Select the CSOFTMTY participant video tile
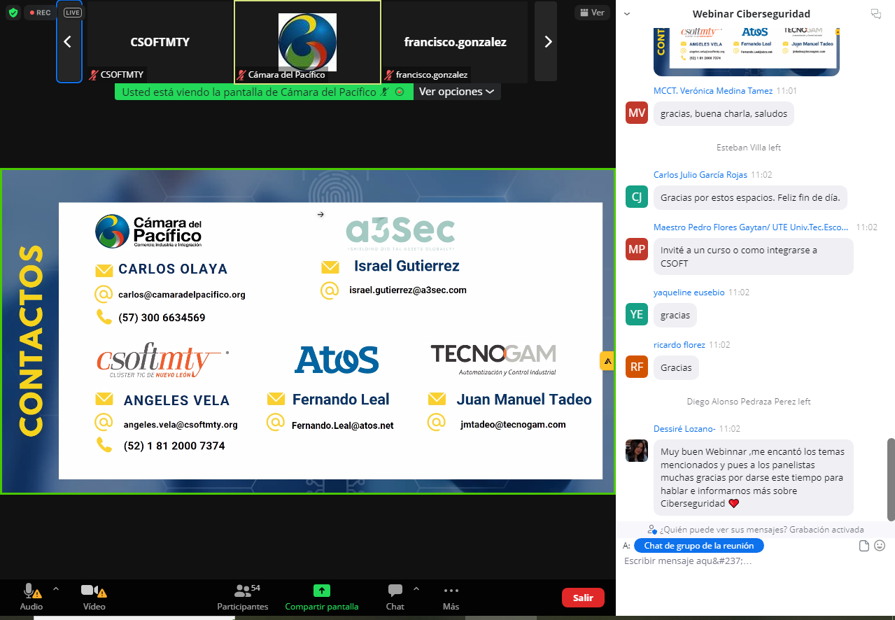Screen dimensions: 895x620 160,42
